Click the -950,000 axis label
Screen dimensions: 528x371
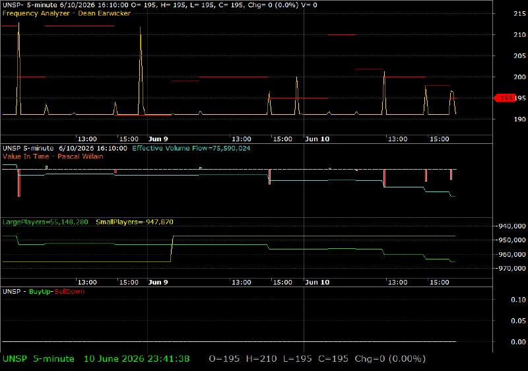(510, 240)
